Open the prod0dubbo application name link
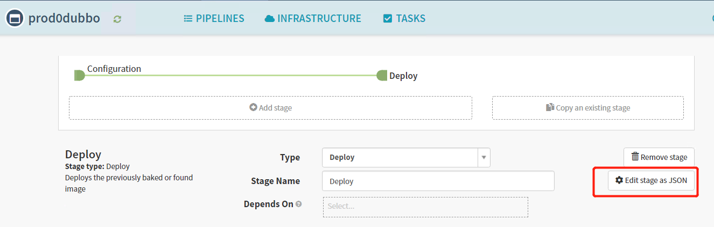Screen dimensions: 714x227 [64, 18]
